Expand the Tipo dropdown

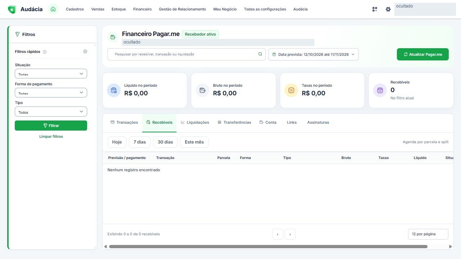pyautogui.click(x=51, y=112)
